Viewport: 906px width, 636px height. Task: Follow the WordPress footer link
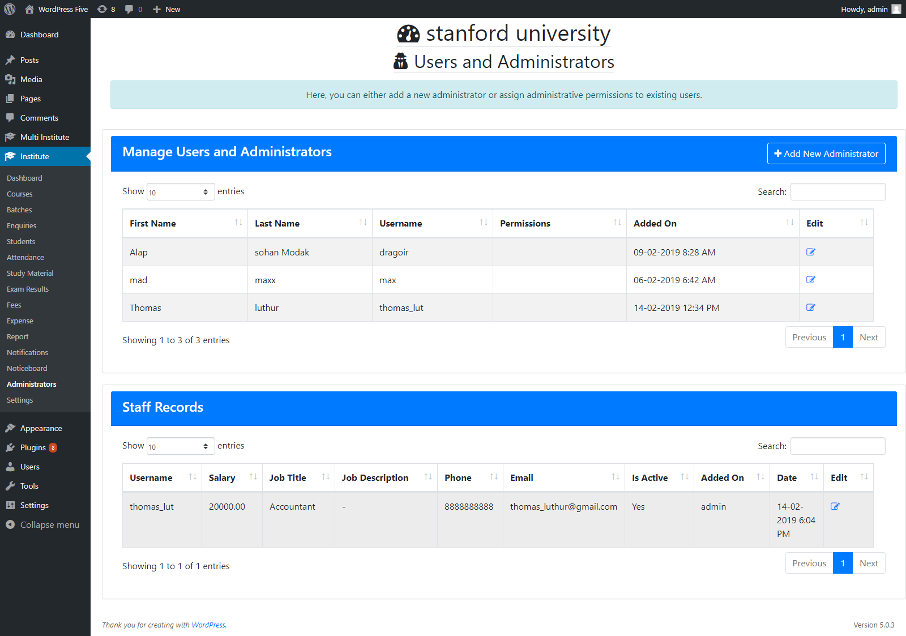click(x=208, y=625)
